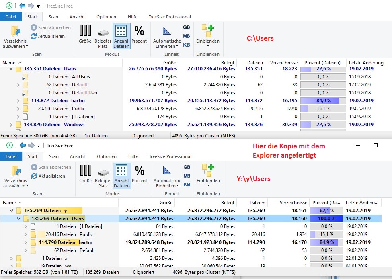Open TreeSize Professional tab in top window

(x=170, y=17)
